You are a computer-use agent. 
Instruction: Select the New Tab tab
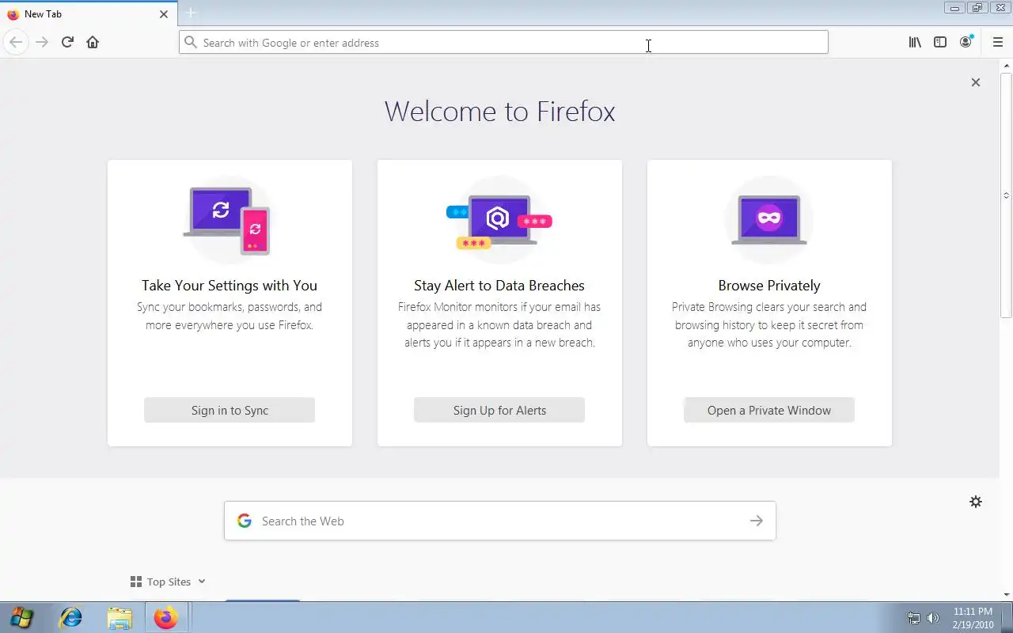tap(87, 13)
